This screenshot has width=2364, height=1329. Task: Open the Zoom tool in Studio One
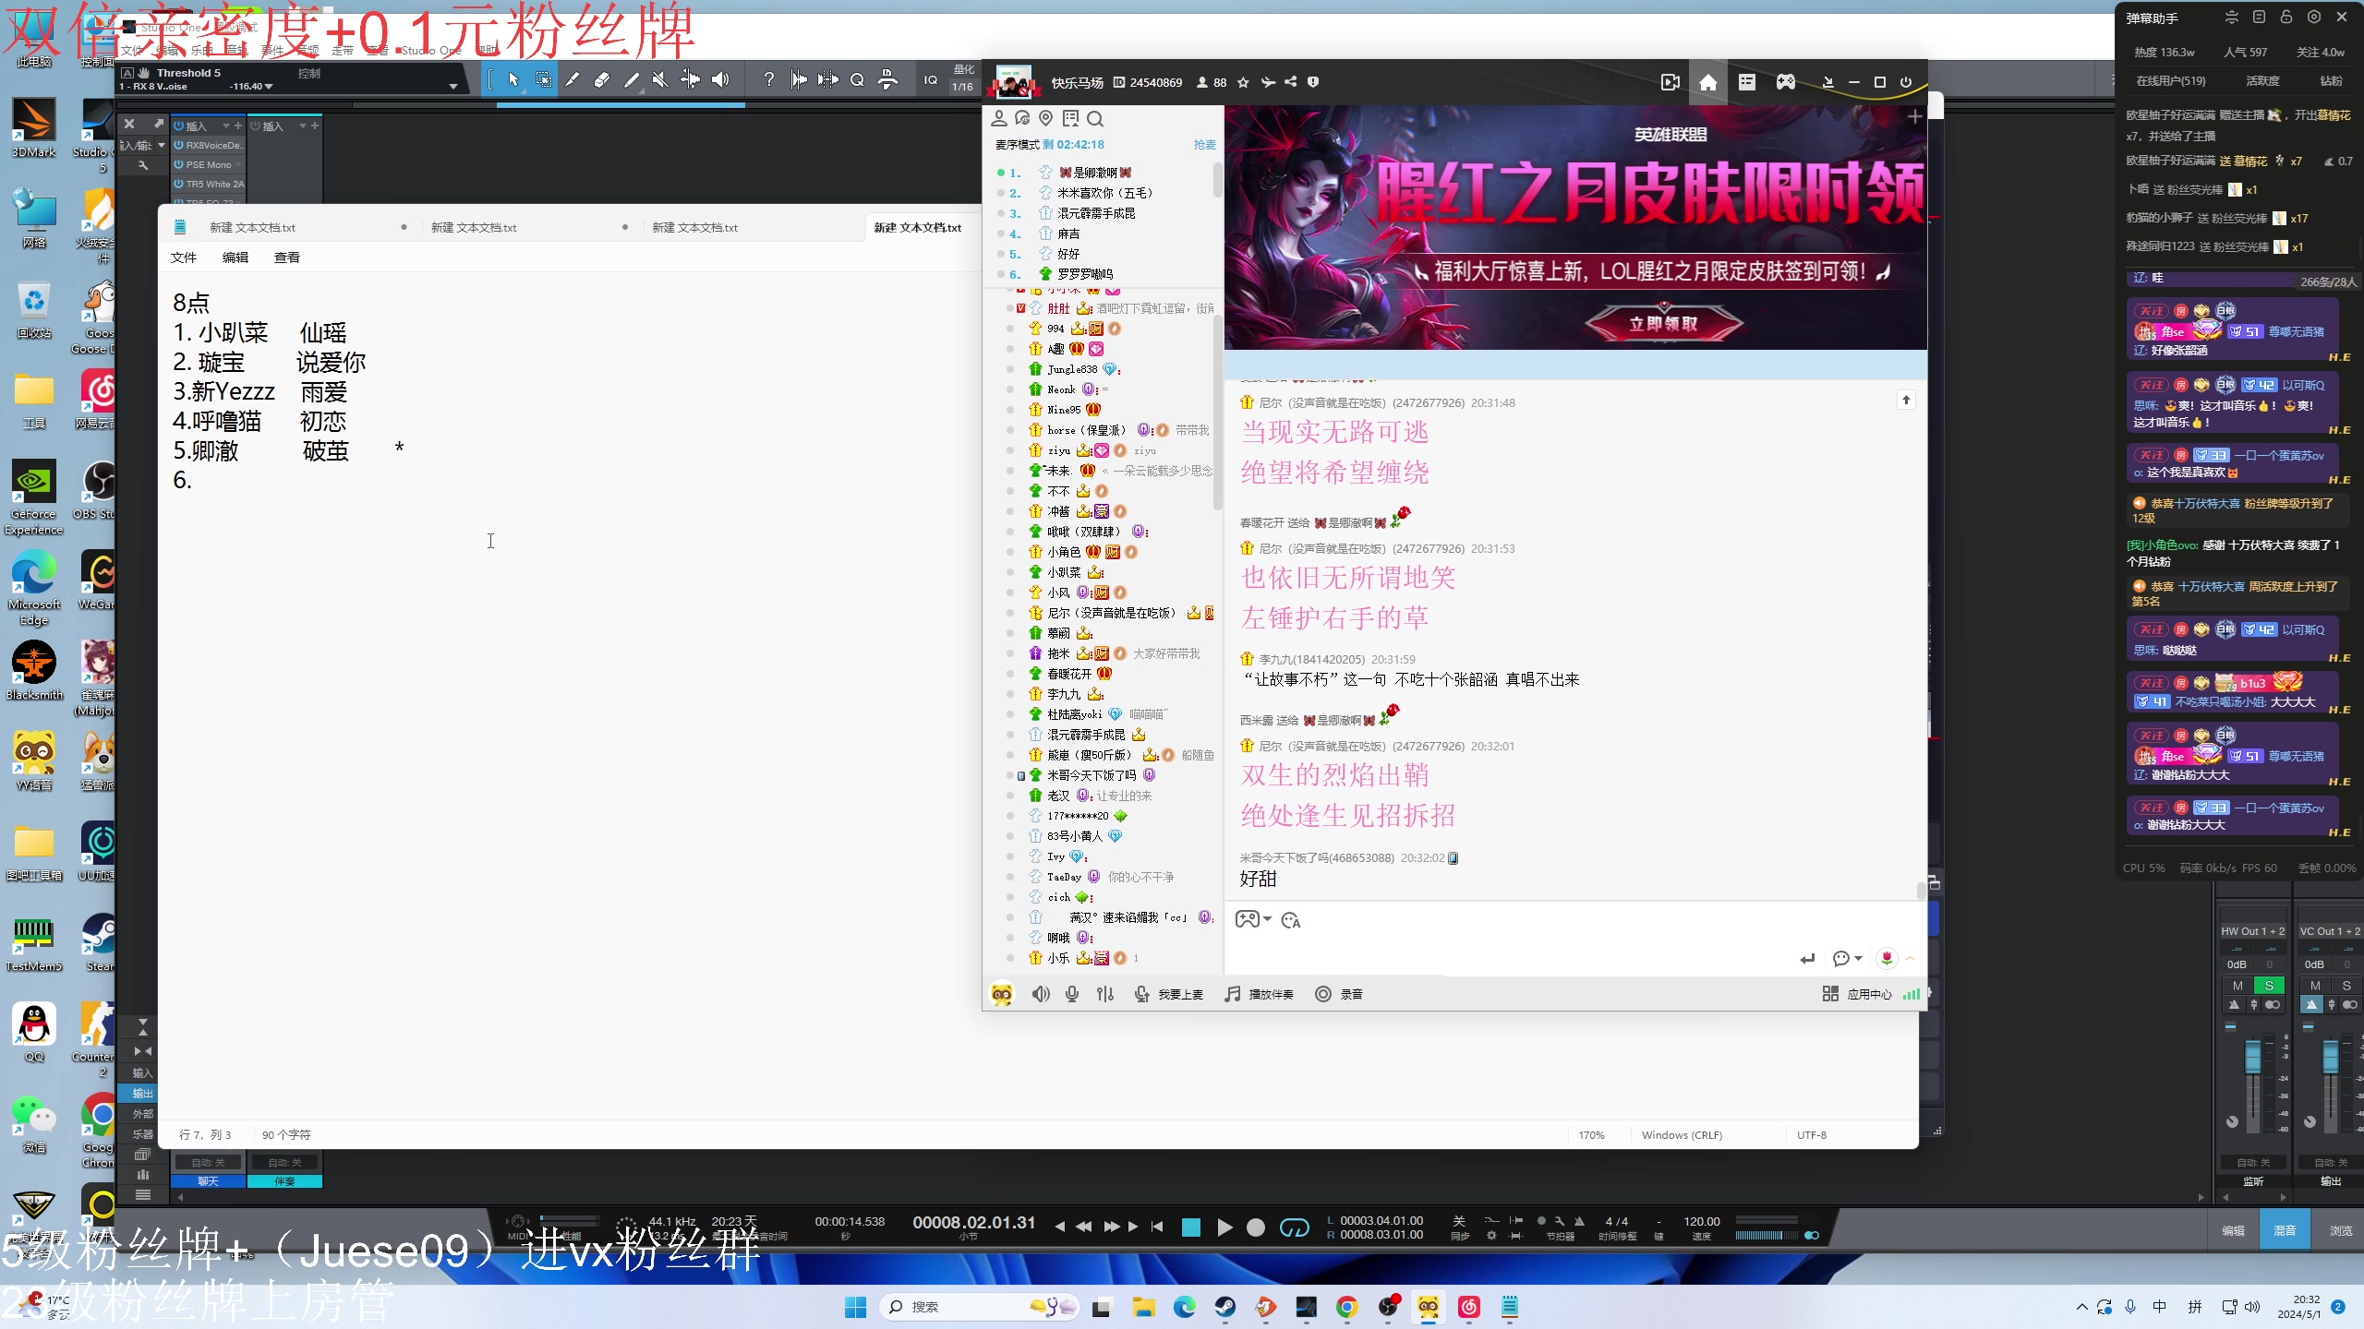click(857, 79)
